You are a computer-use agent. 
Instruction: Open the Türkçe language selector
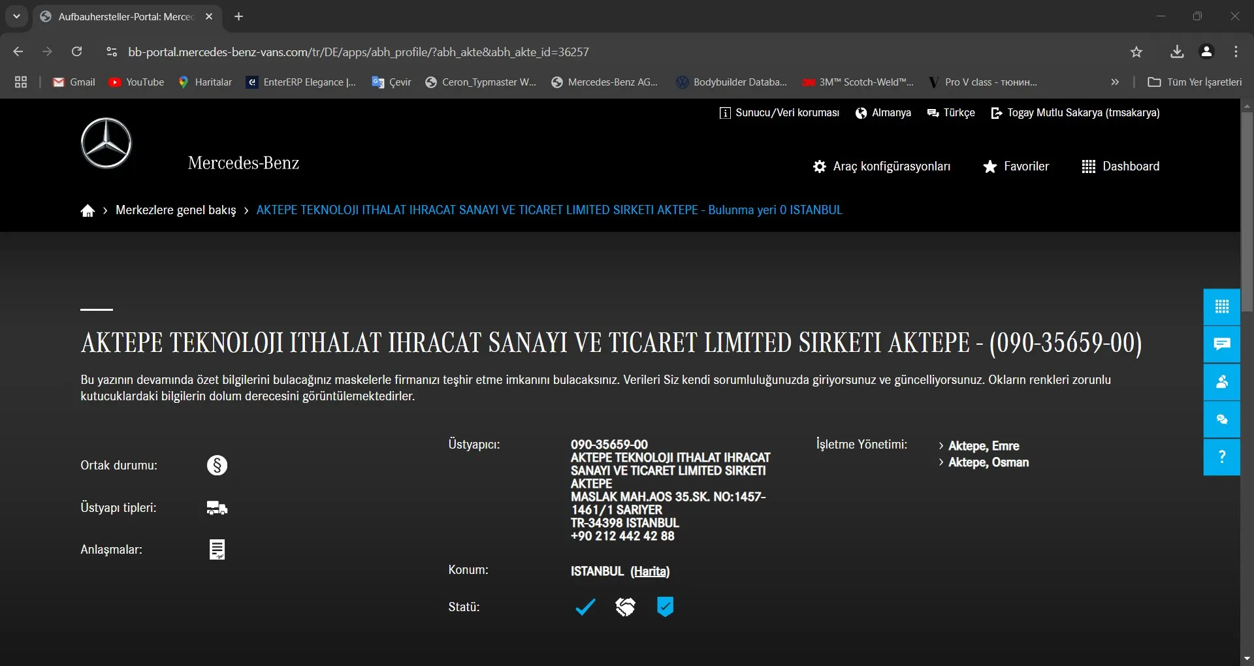coord(951,113)
